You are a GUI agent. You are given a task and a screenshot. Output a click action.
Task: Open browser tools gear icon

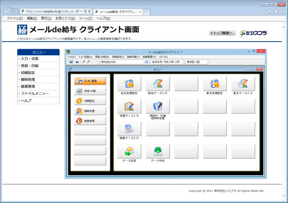(282, 11)
